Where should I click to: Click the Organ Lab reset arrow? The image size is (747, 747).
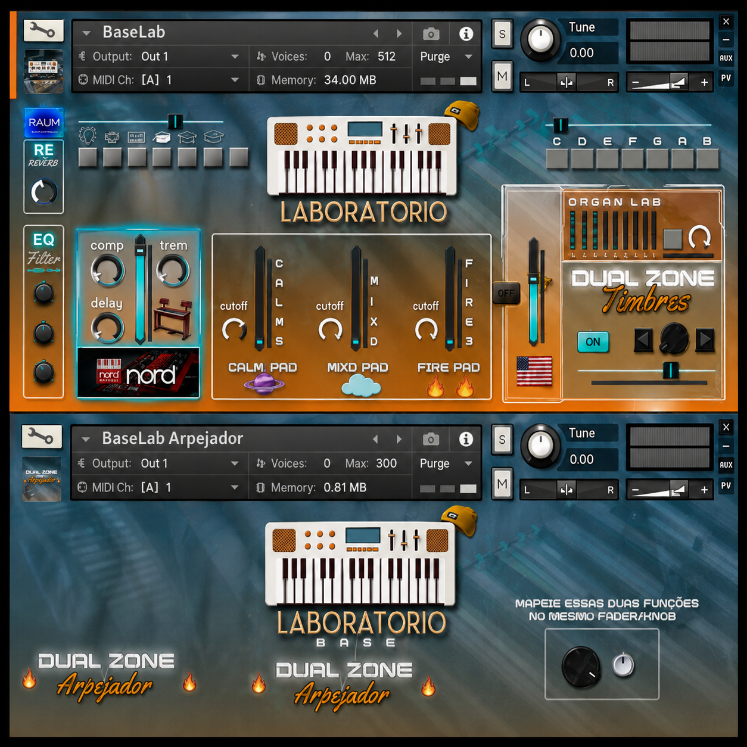coord(700,238)
